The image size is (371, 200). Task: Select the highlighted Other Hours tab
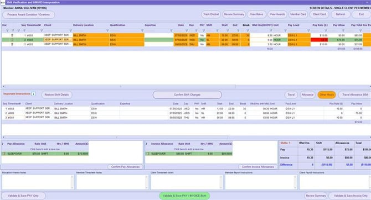tap(327, 94)
